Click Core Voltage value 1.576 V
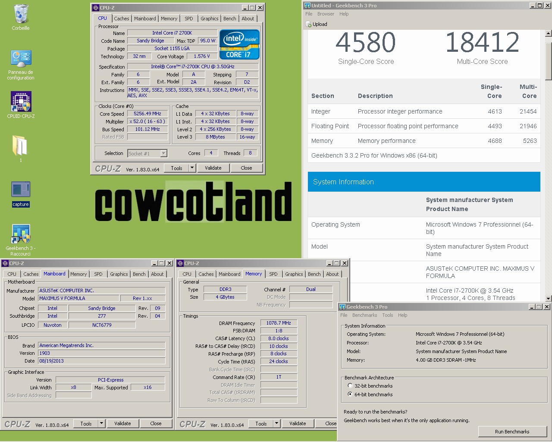This screenshot has height=442, width=552. point(202,56)
